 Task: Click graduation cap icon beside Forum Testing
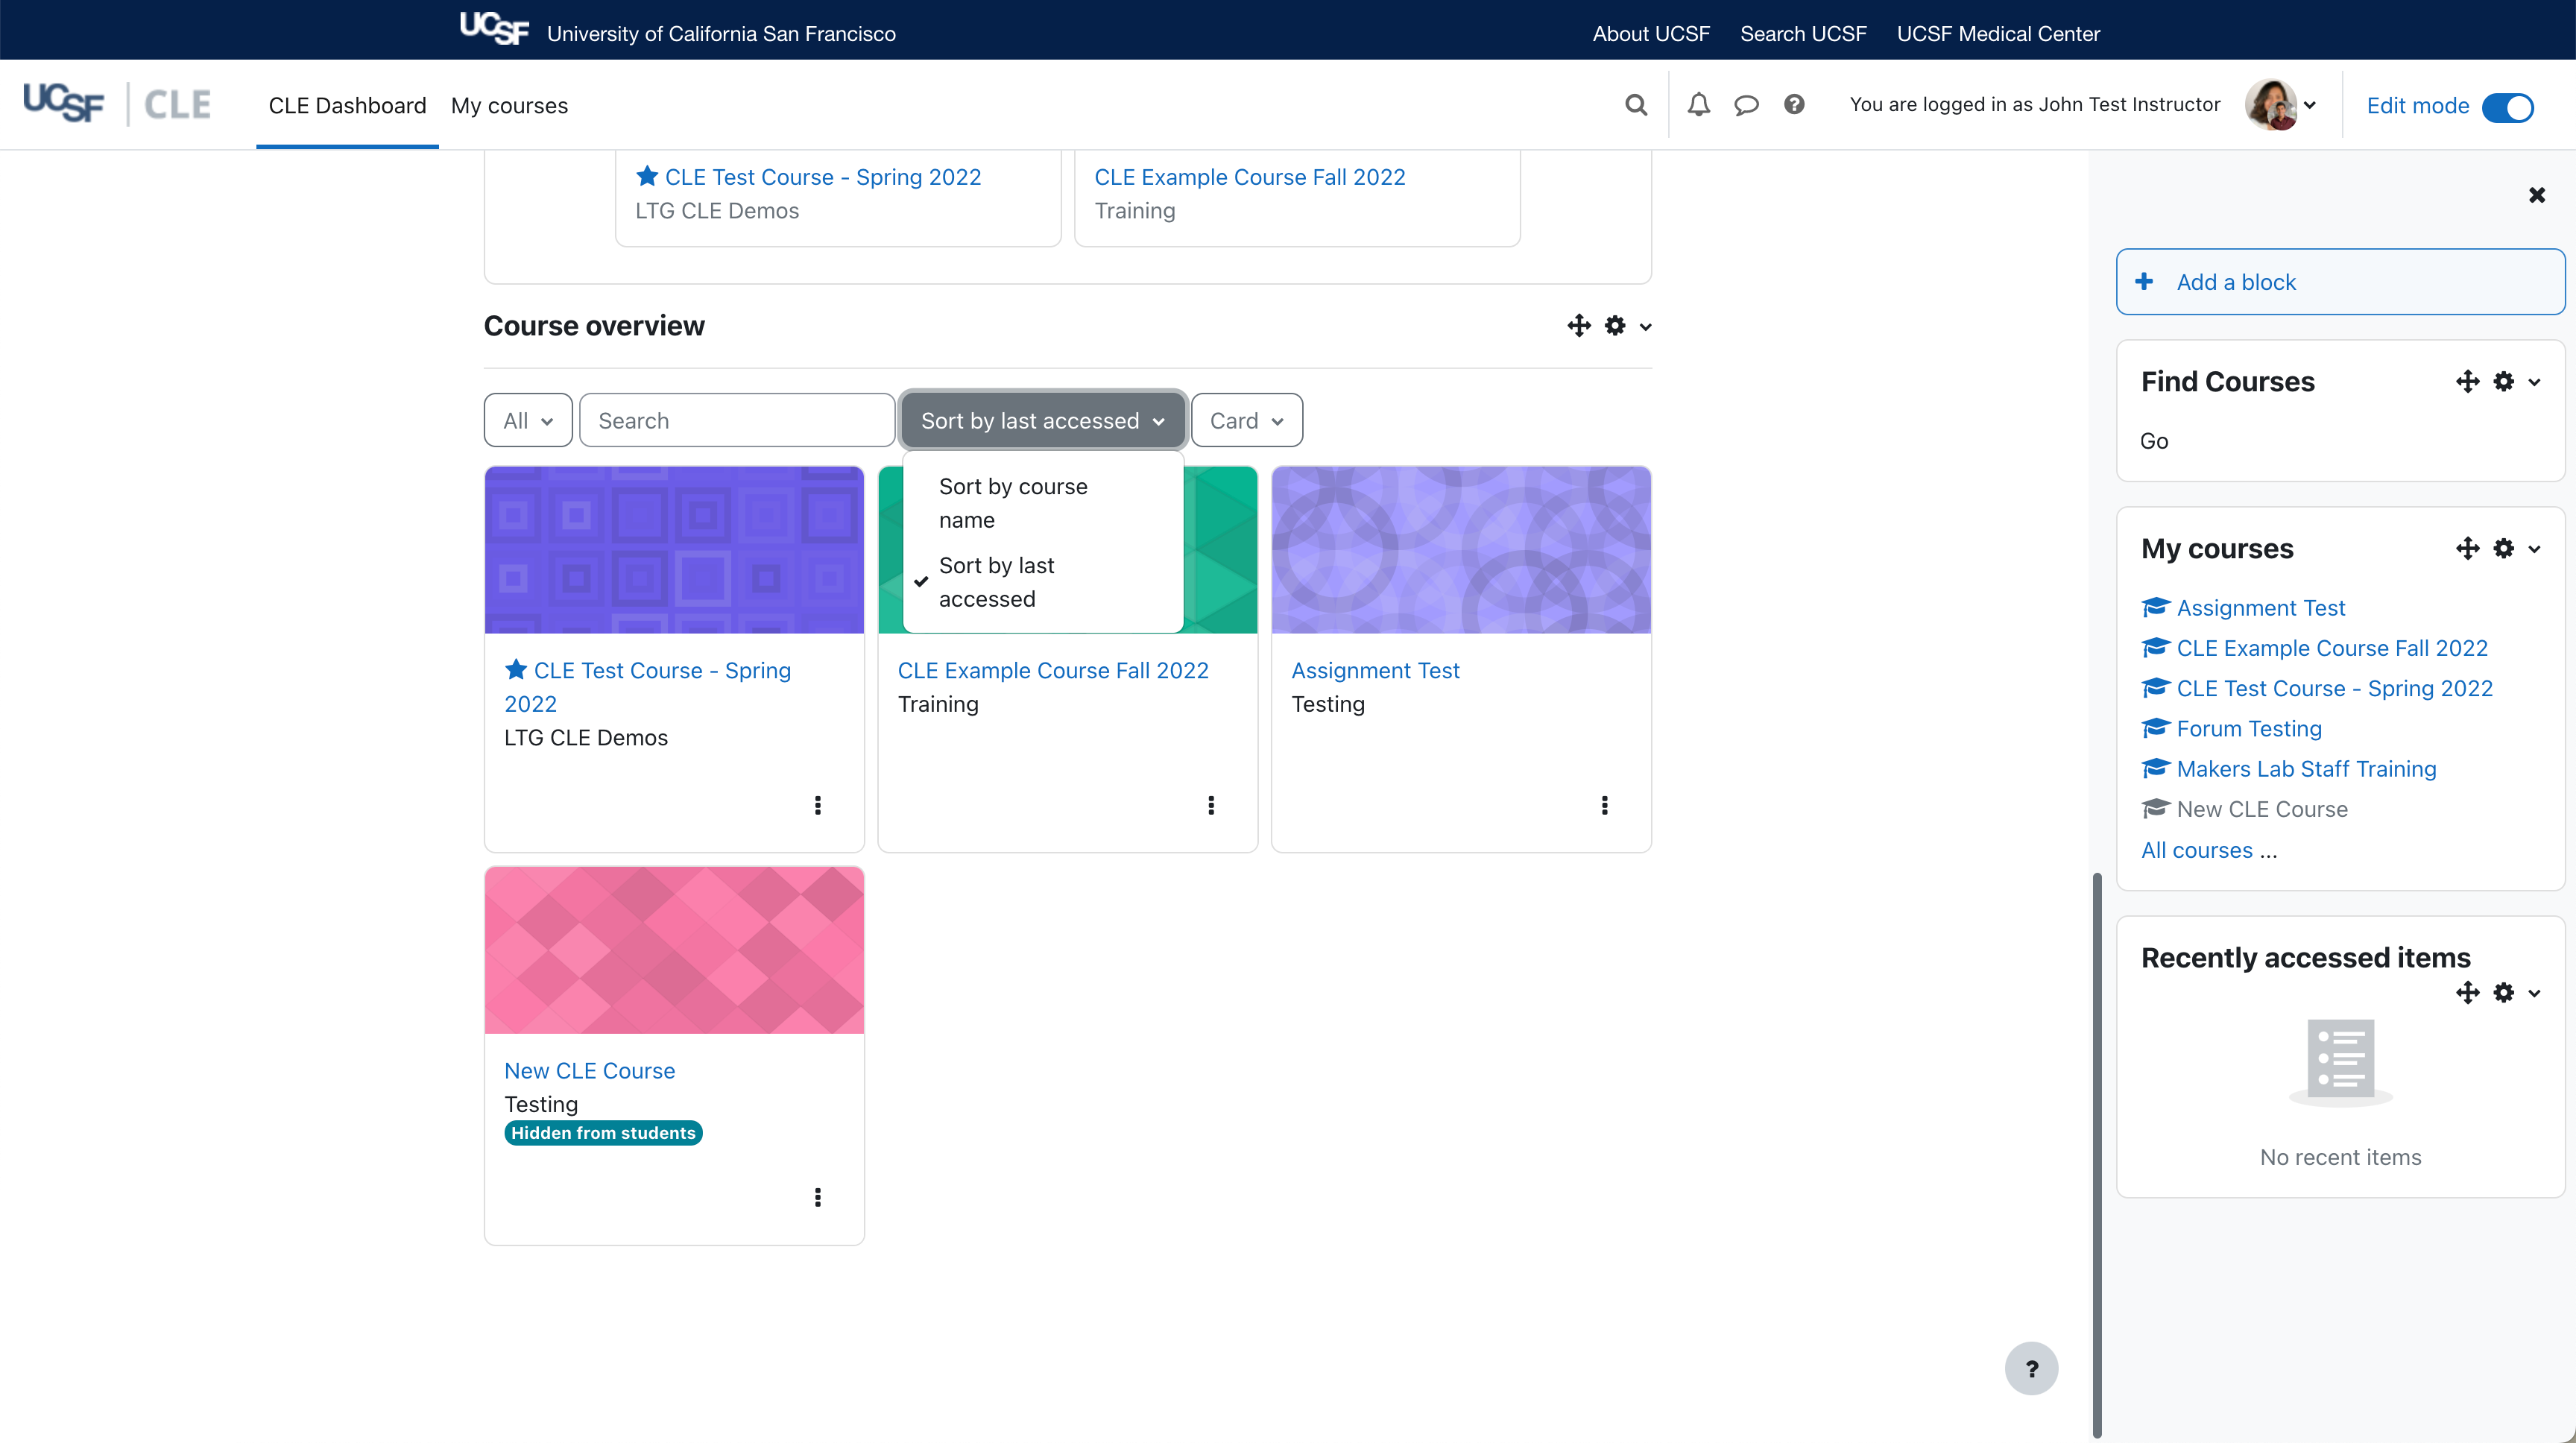click(2155, 728)
